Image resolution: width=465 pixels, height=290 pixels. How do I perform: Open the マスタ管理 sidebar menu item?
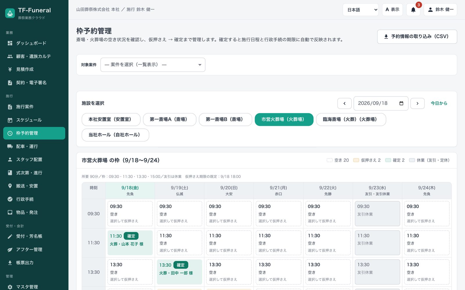[x=34, y=287]
